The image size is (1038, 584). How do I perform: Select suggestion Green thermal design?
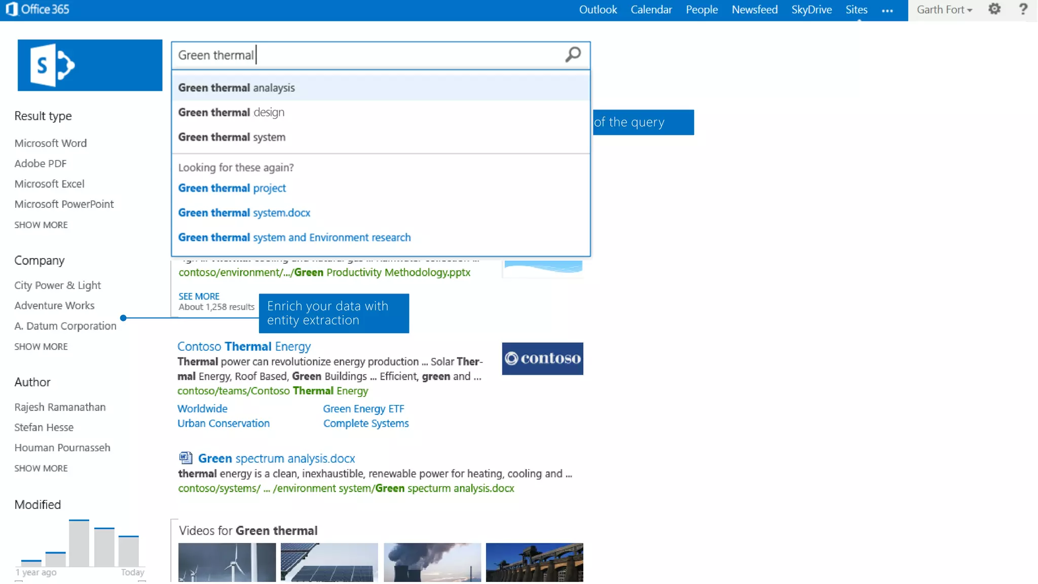coord(231,112)
